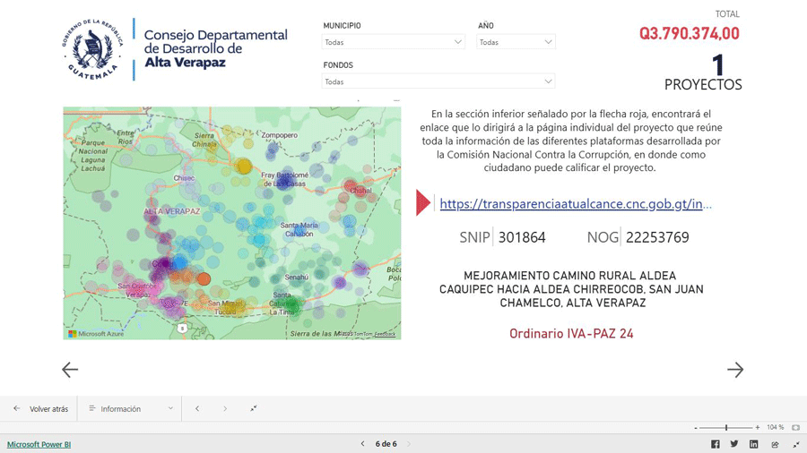Open the AÑO dropdown
Image resolution: width=807 pixels, height=453 pixels.
(516, 42)
